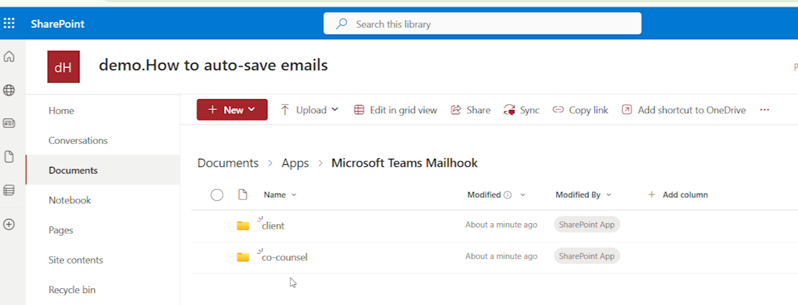Click the file type column icon
The width and height of the screenshot is (798, 305).
[243, 195]
